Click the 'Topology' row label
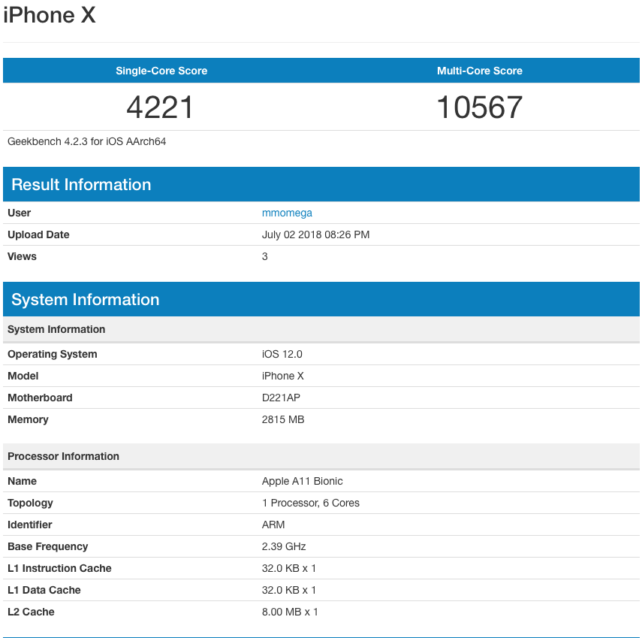642x638 pixels. tap(30, 503)
